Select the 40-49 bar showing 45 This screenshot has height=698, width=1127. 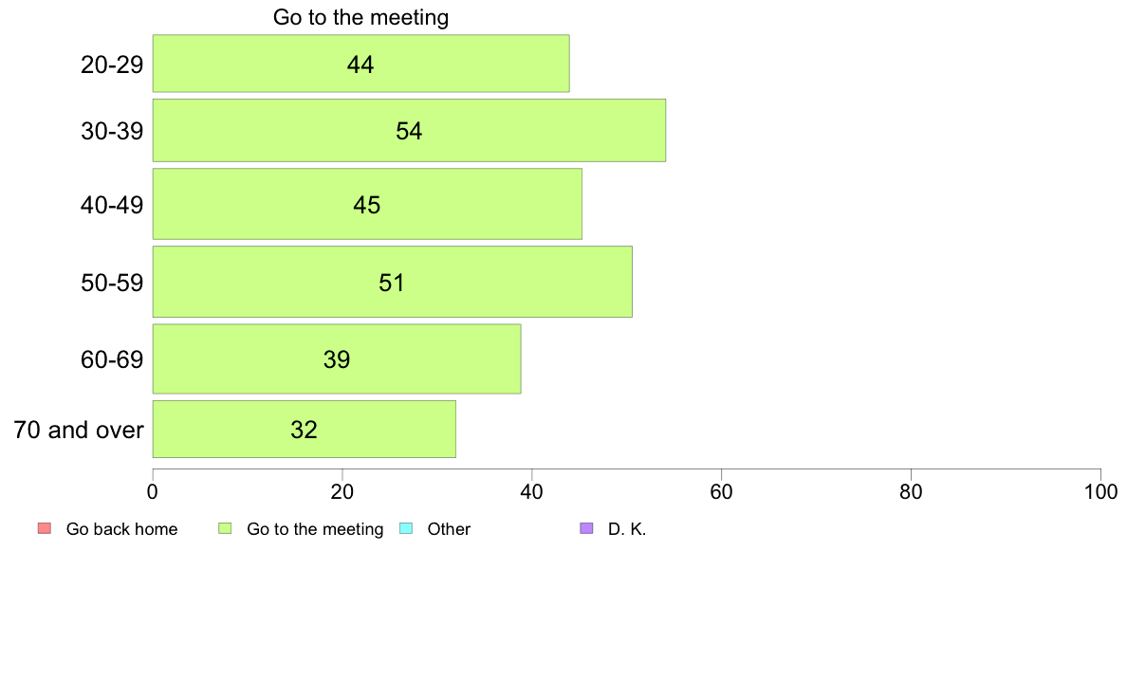click(x=367, y=204)
